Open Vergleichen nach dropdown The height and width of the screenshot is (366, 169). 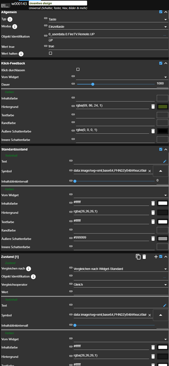pyautogui.click(x=120, y=269)
